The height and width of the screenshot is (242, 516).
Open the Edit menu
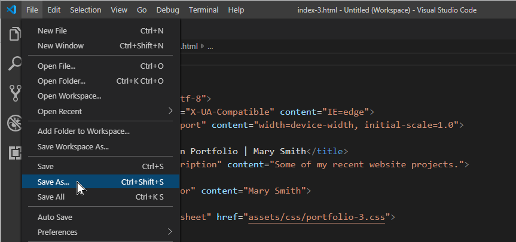[x=54, y=10]
